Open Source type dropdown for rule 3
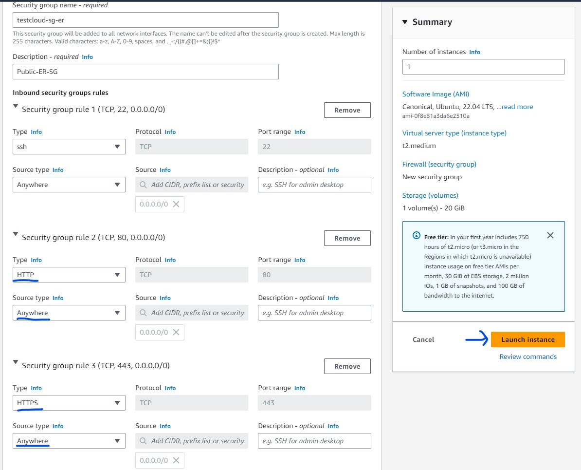This screenshot has height=470, width=581. pos(69,441)
